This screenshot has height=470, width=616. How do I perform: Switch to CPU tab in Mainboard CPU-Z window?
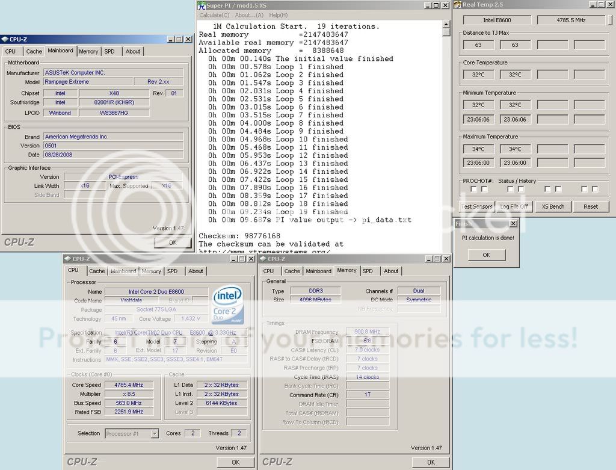coord(11,52)
